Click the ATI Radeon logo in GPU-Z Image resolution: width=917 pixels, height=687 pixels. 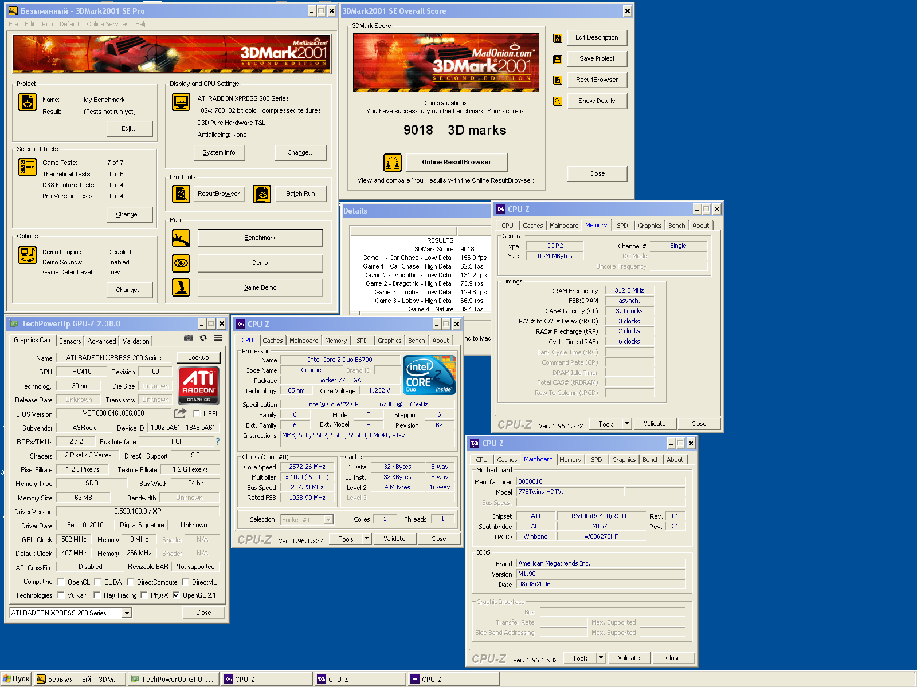[x=198, y=385]
